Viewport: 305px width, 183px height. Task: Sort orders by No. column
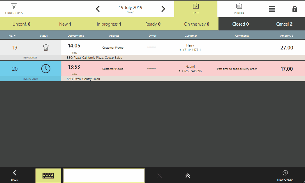[x=12, y=36]
